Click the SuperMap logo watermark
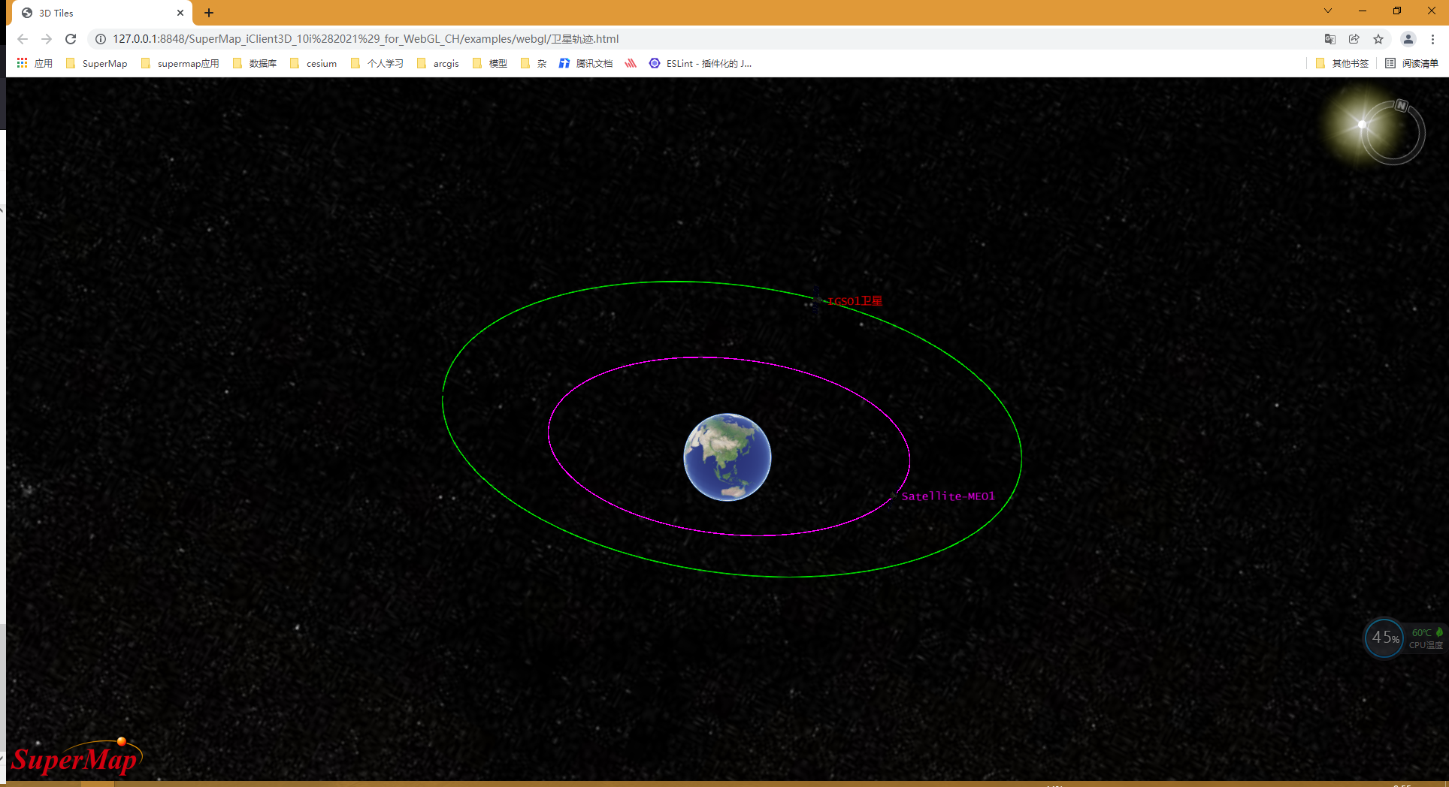This screenshot has width=1449, height=787. pos(75,757)
